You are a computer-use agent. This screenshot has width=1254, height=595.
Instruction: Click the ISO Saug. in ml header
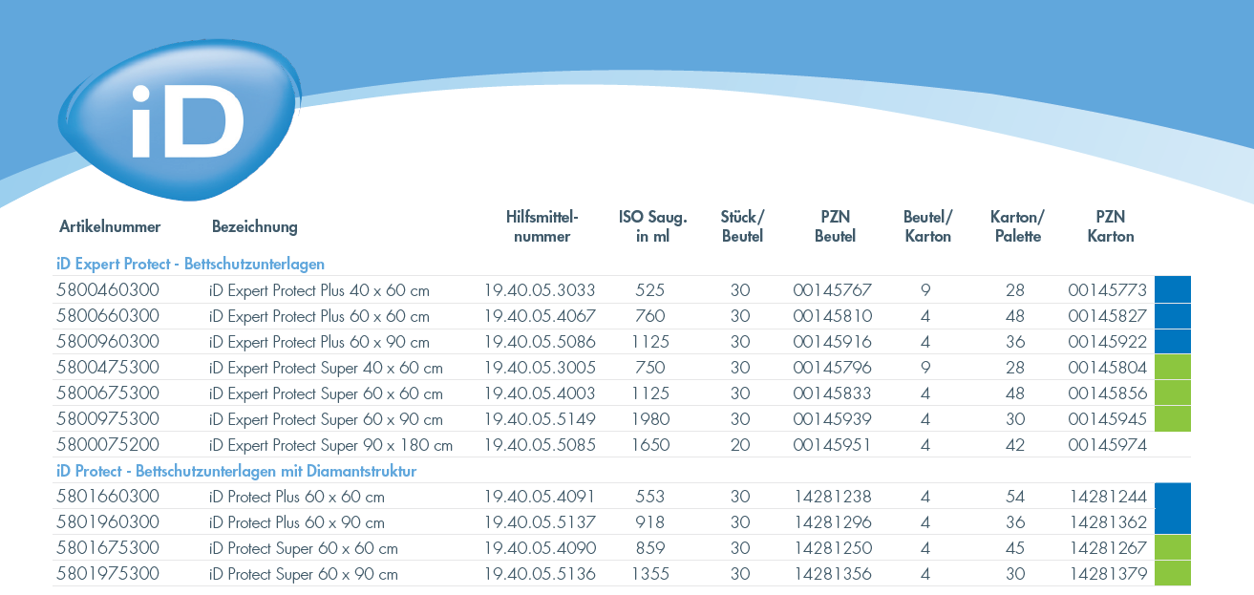[653, 226]
